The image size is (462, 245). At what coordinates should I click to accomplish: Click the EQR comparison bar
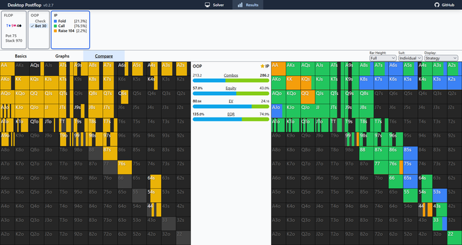pyautogui.click(x=231, y=119)
